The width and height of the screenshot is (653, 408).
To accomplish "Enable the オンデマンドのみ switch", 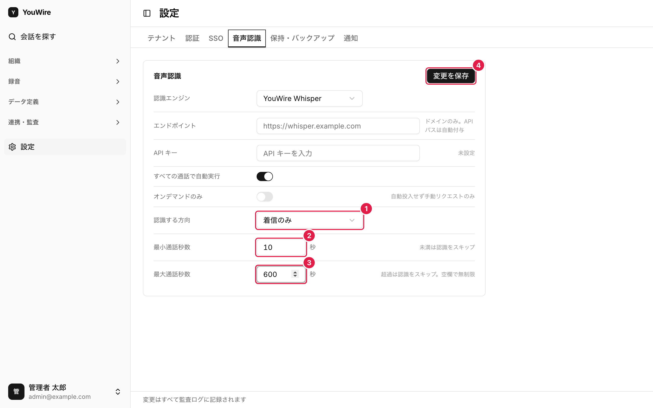I will pos(265,196).
